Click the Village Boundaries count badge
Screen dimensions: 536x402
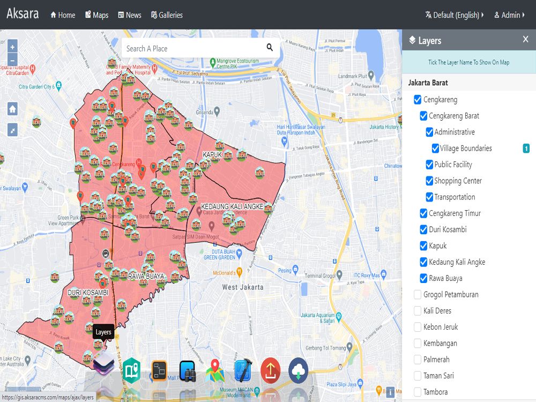click(x=526, y=148)
